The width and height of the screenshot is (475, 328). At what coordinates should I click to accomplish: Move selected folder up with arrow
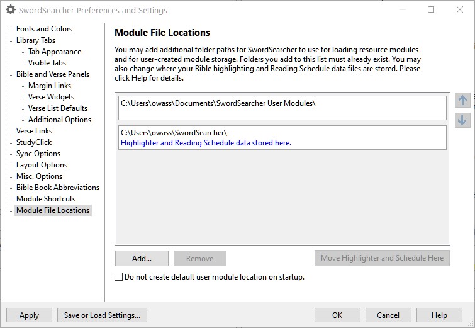(x=462, y=100)
